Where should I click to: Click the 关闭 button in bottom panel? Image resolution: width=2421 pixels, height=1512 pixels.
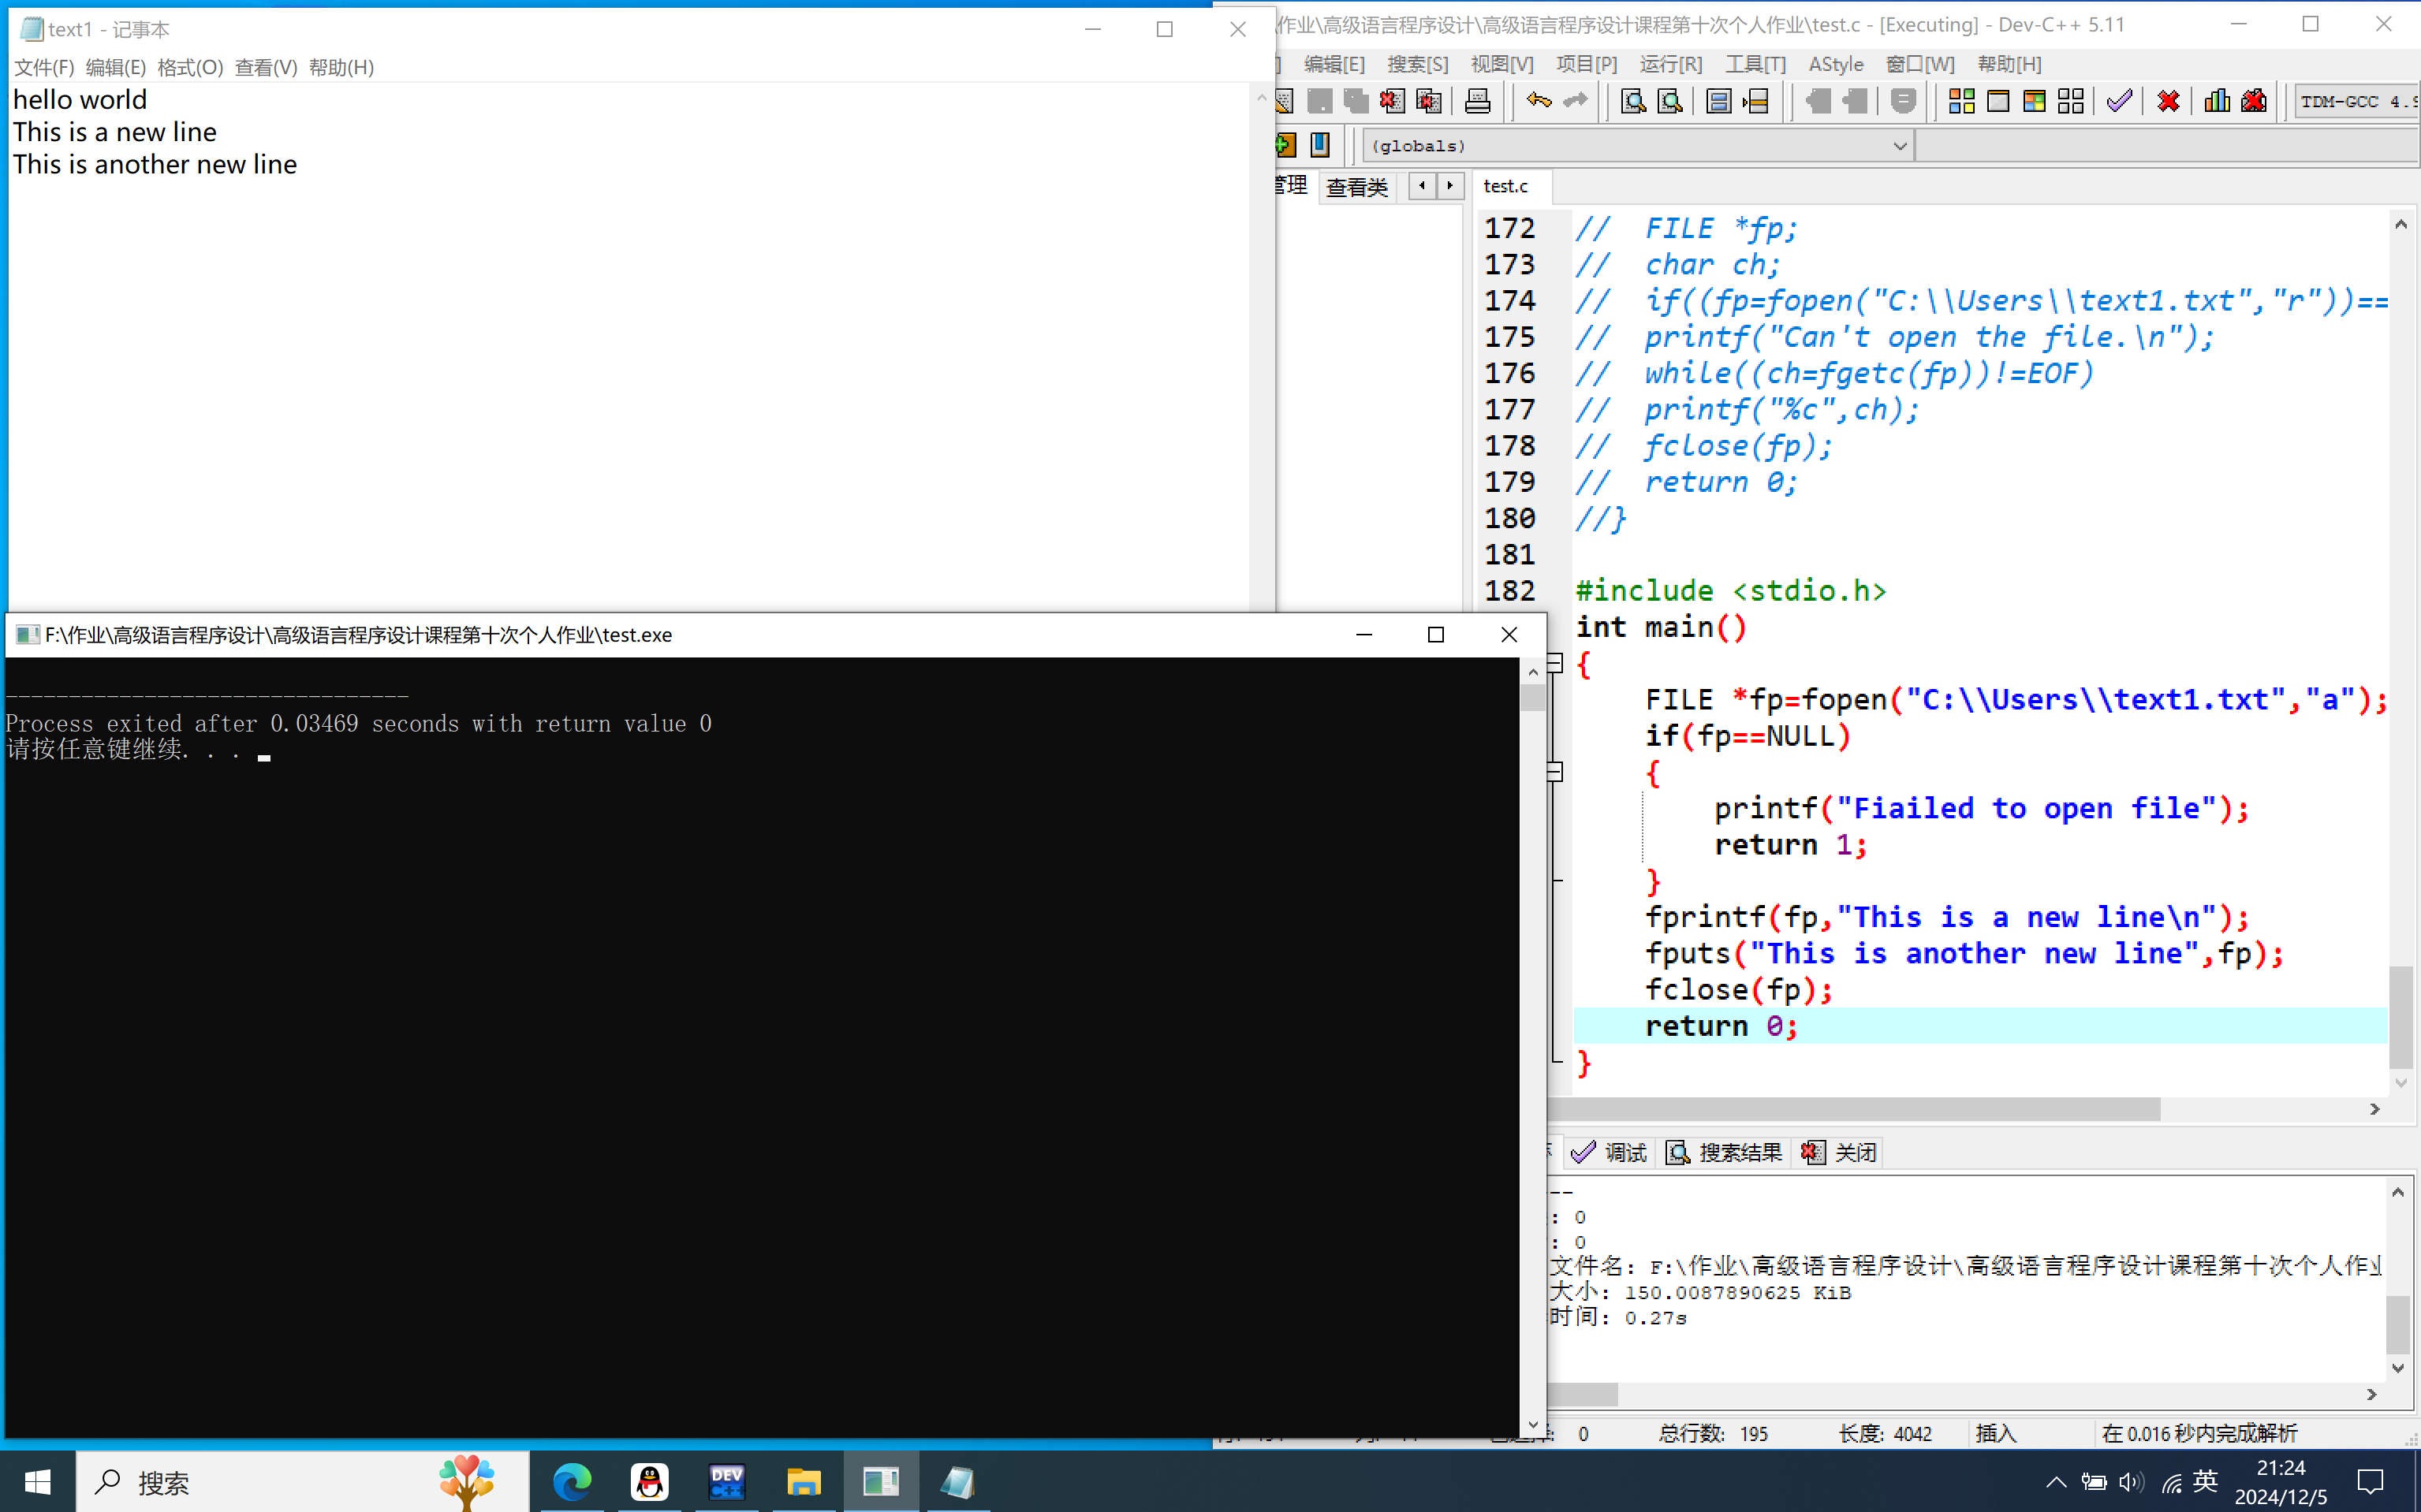pyautogui.click(x=1840, y=1153)
